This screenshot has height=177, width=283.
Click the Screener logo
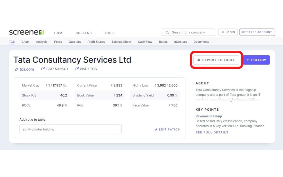(26, 32)
